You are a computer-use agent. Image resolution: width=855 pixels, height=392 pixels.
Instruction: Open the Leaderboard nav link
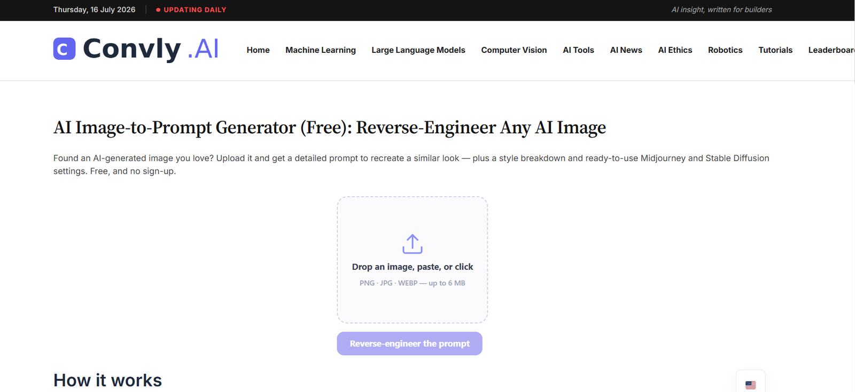[x=831, y=50]
